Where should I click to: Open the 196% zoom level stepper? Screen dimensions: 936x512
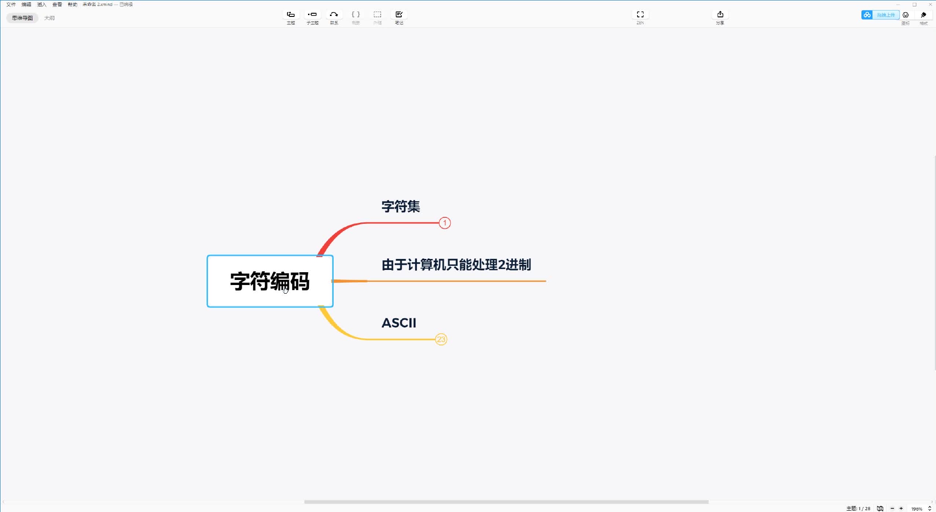(930, 508)
